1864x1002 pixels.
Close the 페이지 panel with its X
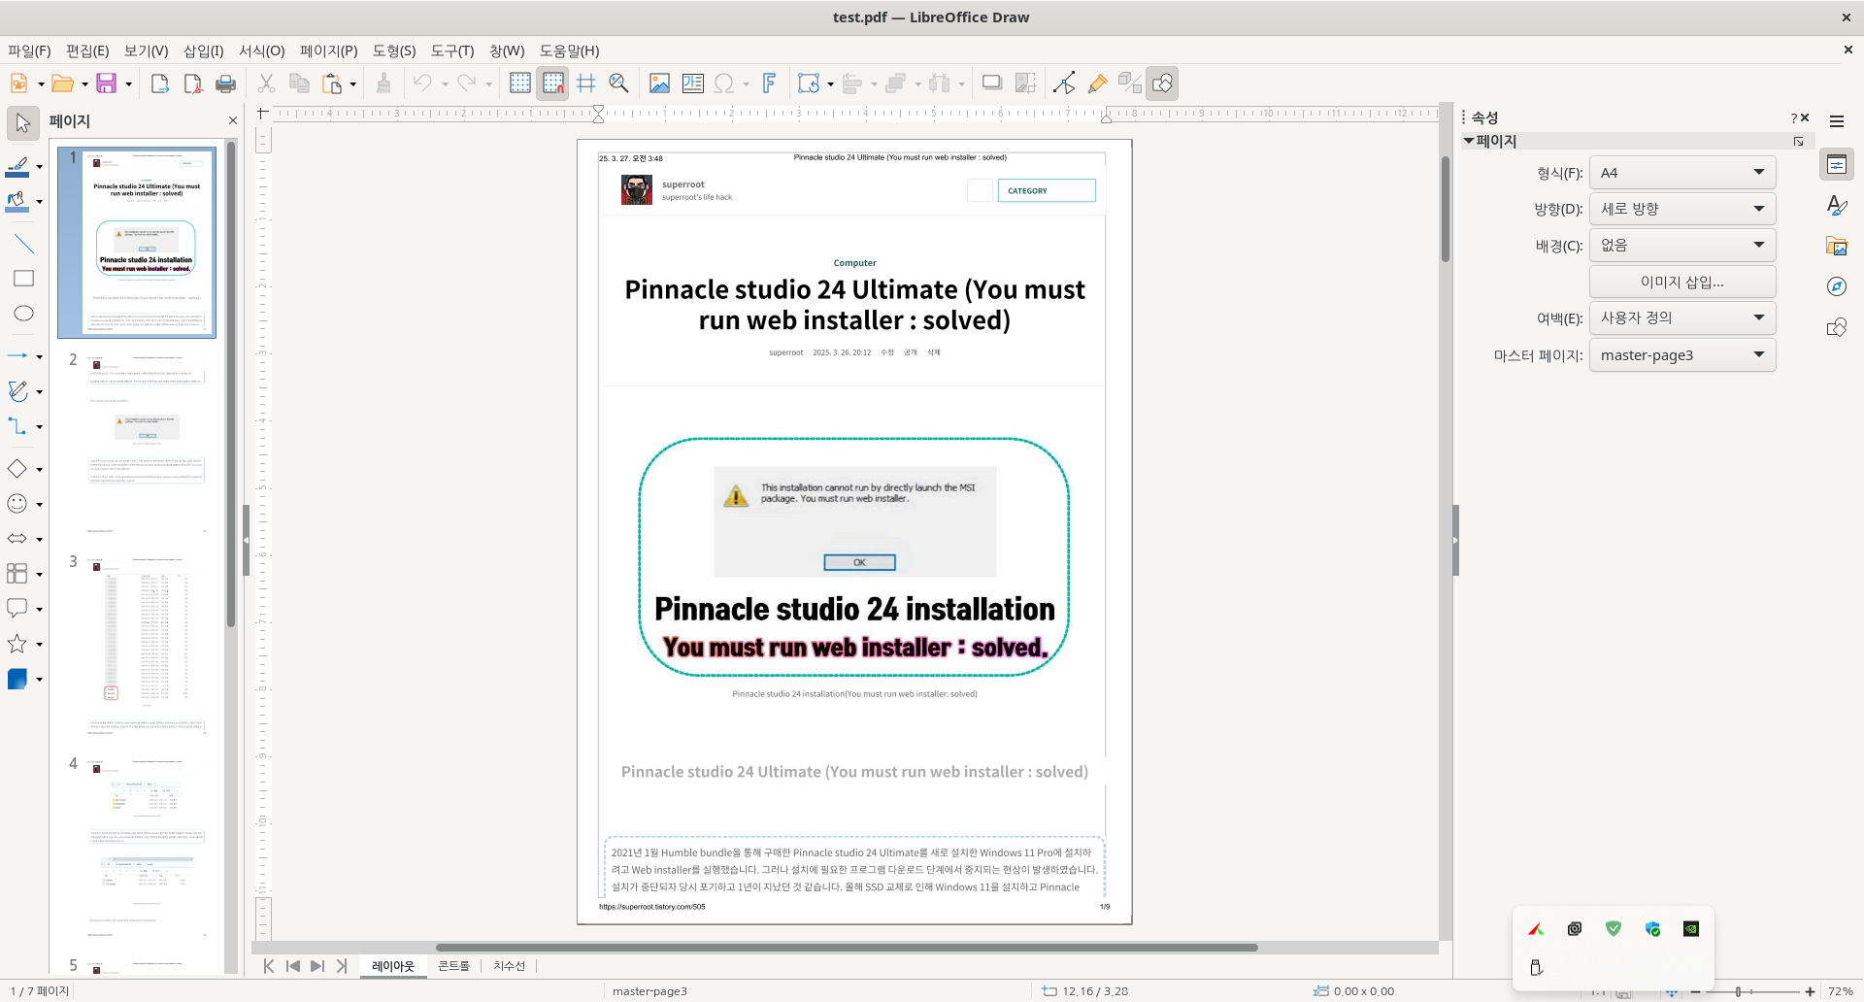click(233, 120)
